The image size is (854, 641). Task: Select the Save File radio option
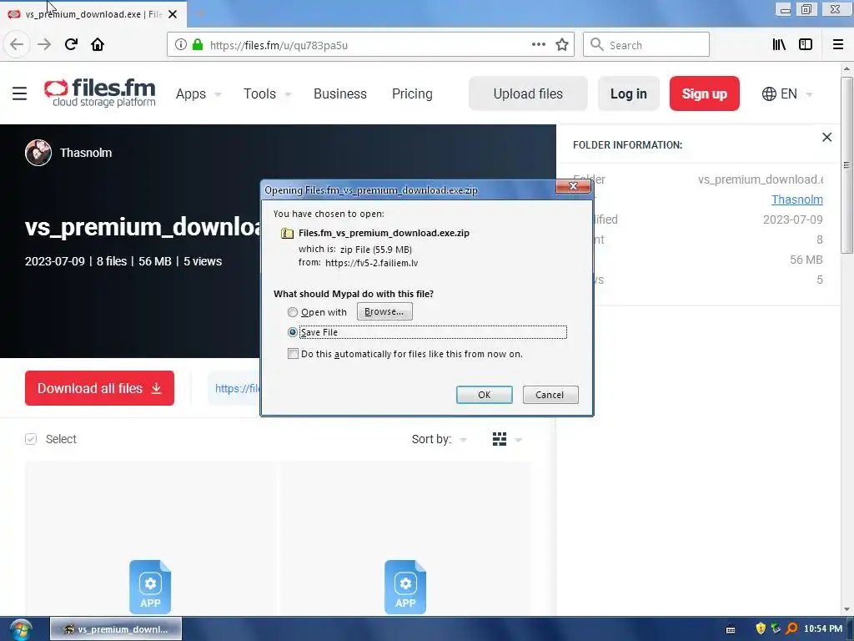click(x=293, y=332)
